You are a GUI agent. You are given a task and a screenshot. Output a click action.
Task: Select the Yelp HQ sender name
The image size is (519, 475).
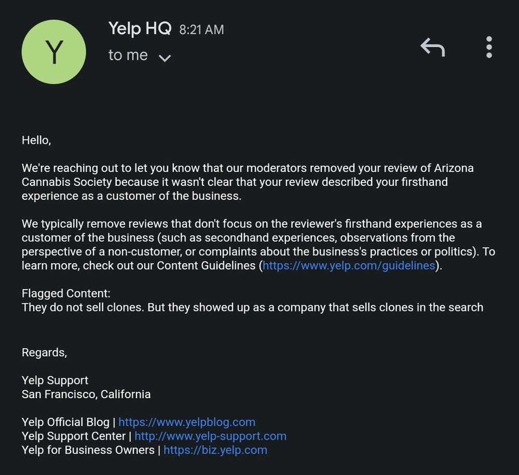pos(140,28)
